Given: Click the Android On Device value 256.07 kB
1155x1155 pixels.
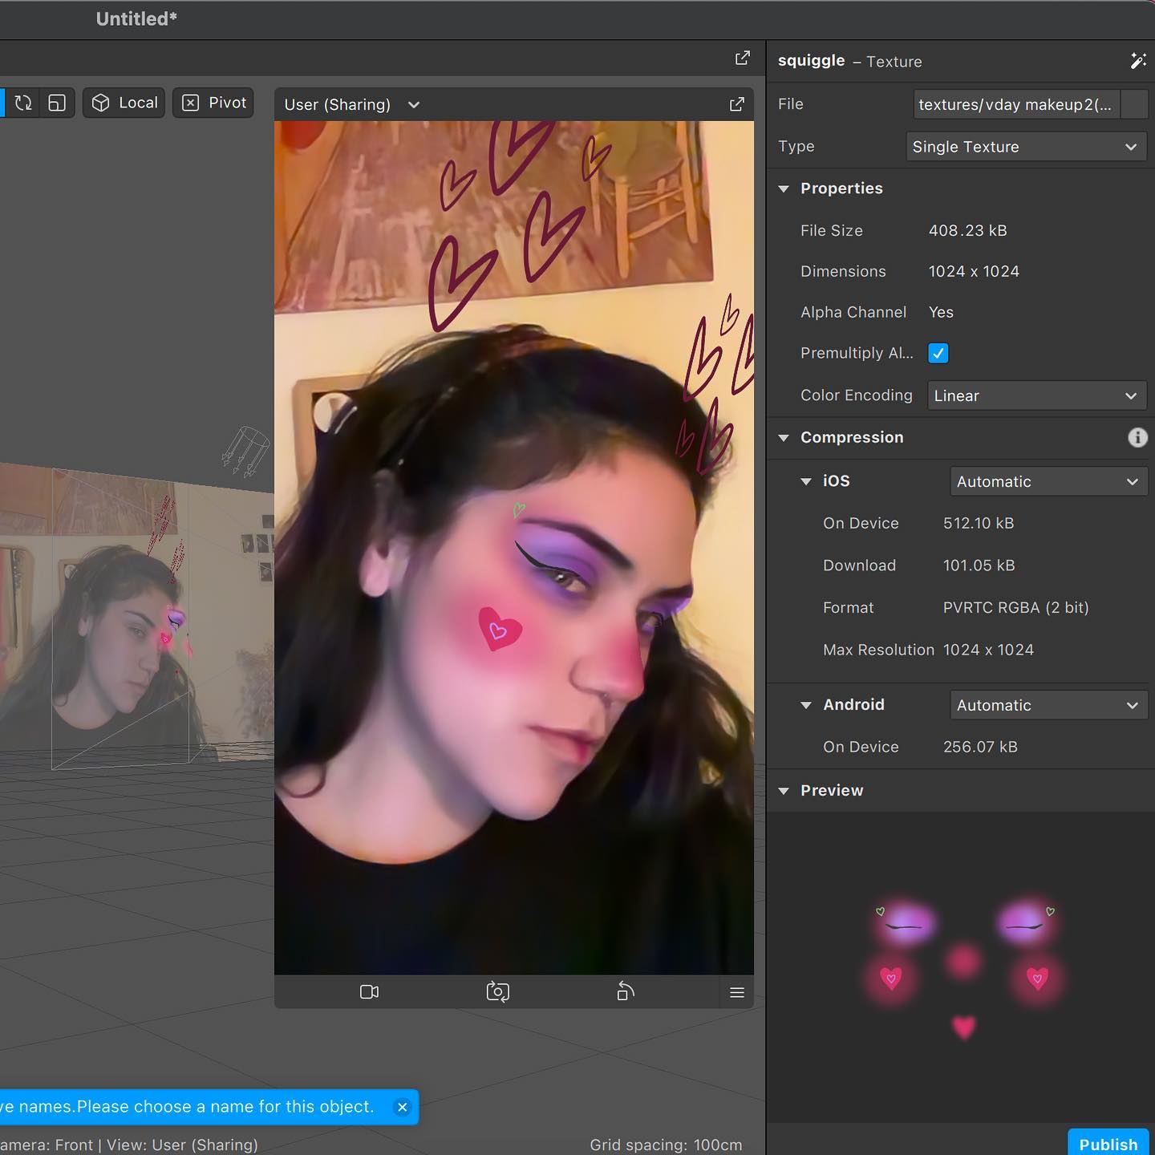Looking at the screenshot, I should pos(980,747).
